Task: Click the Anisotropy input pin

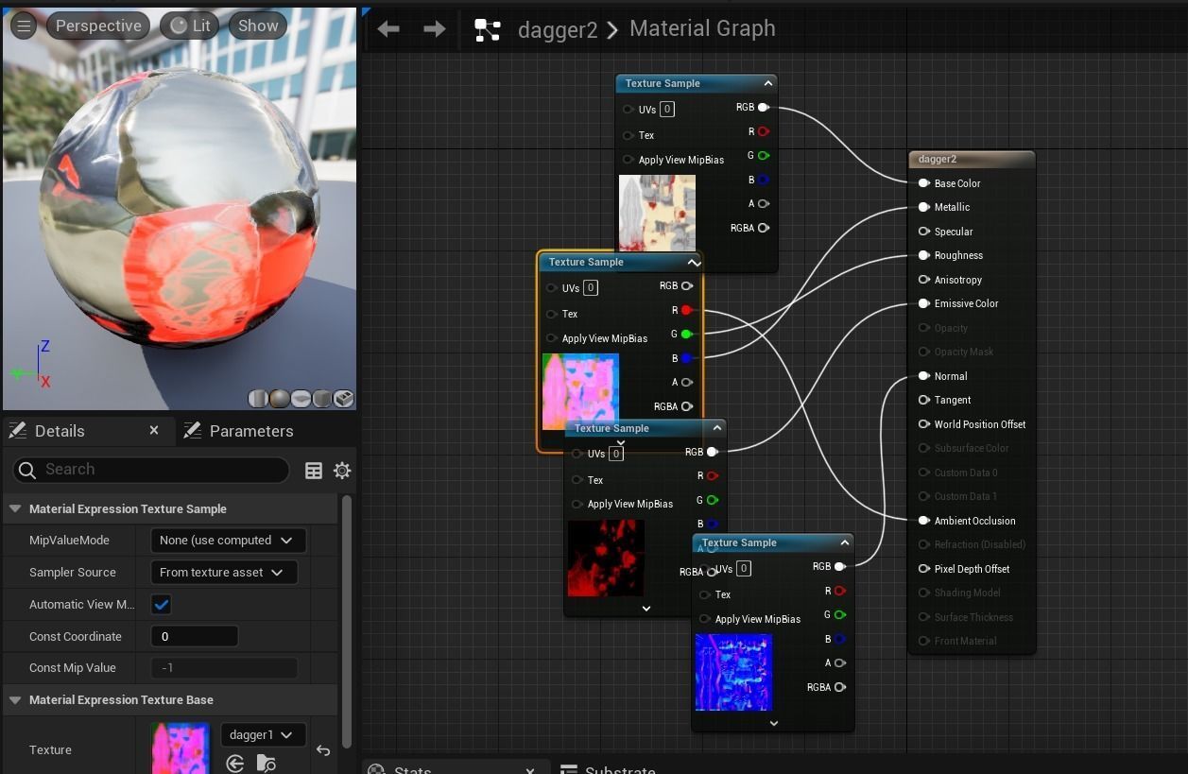Action: point(924,280)
